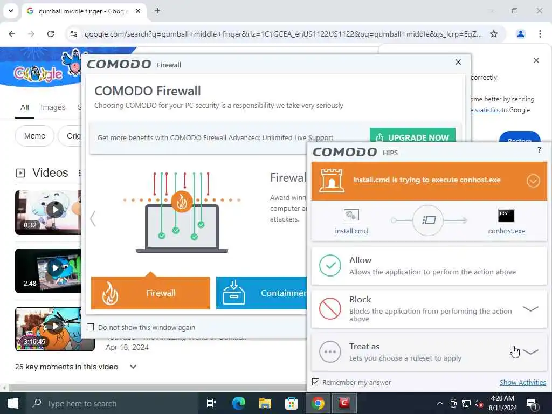Click the execute action icon between files
Image resolution: width=552 pixels, height=414 pixels.
428,220
